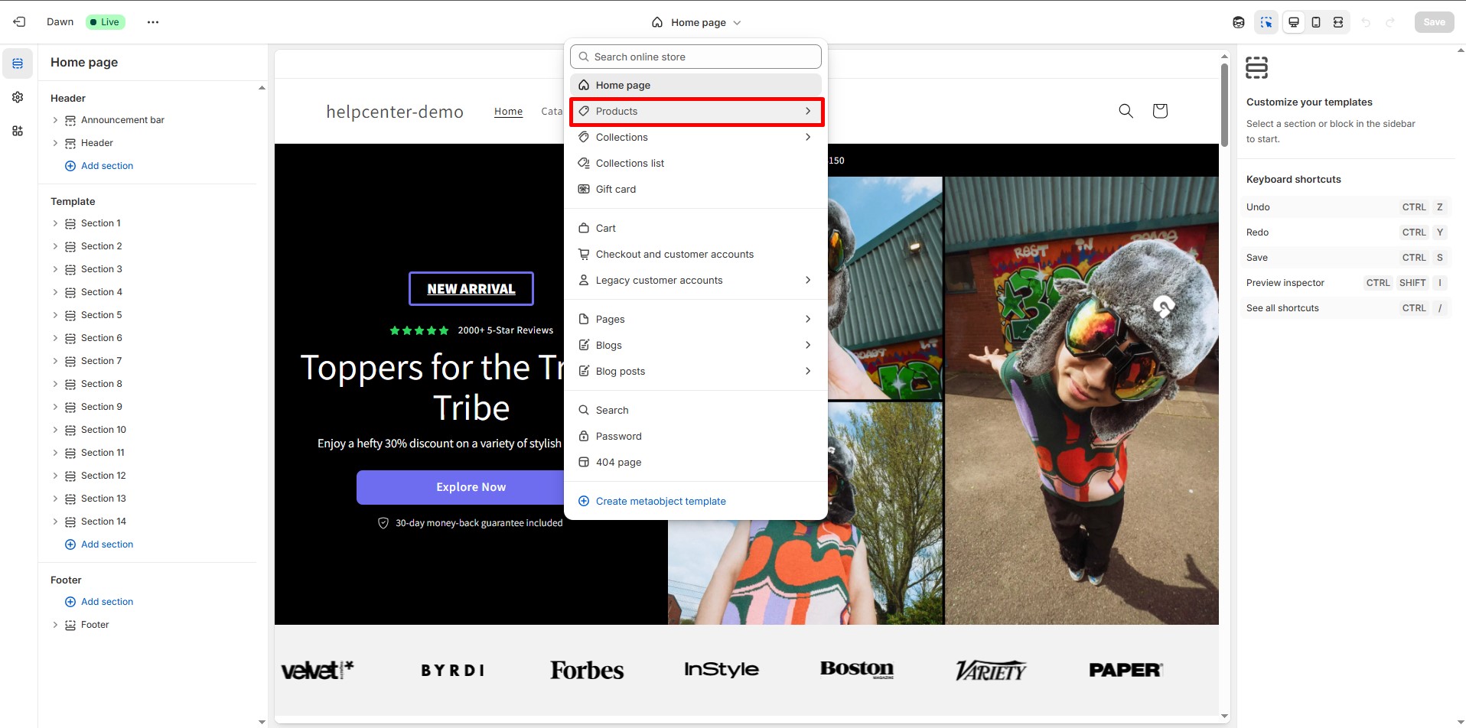The height and width of the screenshot is (728, 1466).
Task: Click See all shortcuts row
Action: 1345,308
